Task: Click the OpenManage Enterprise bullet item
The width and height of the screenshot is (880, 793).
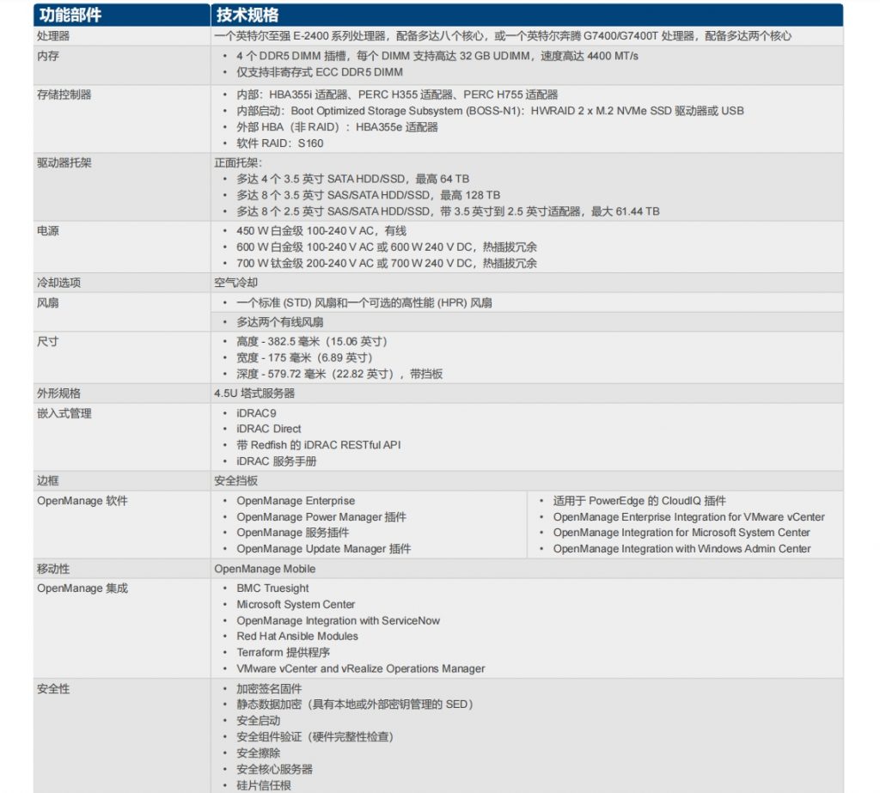Action: coord(296,501)
